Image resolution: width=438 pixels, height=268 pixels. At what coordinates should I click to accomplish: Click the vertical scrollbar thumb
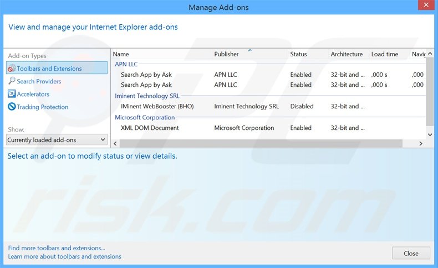430,92
